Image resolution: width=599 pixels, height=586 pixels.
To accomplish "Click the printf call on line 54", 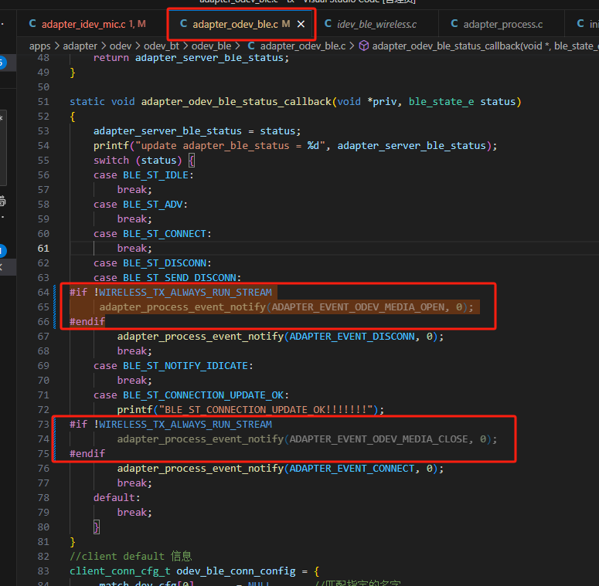I will pos(111,146).
